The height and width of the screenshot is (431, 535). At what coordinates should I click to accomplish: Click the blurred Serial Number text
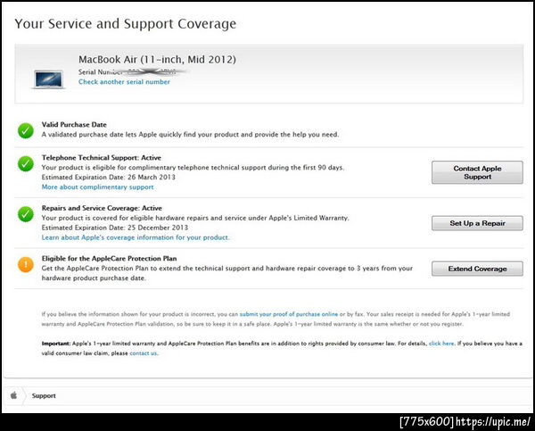133,71
